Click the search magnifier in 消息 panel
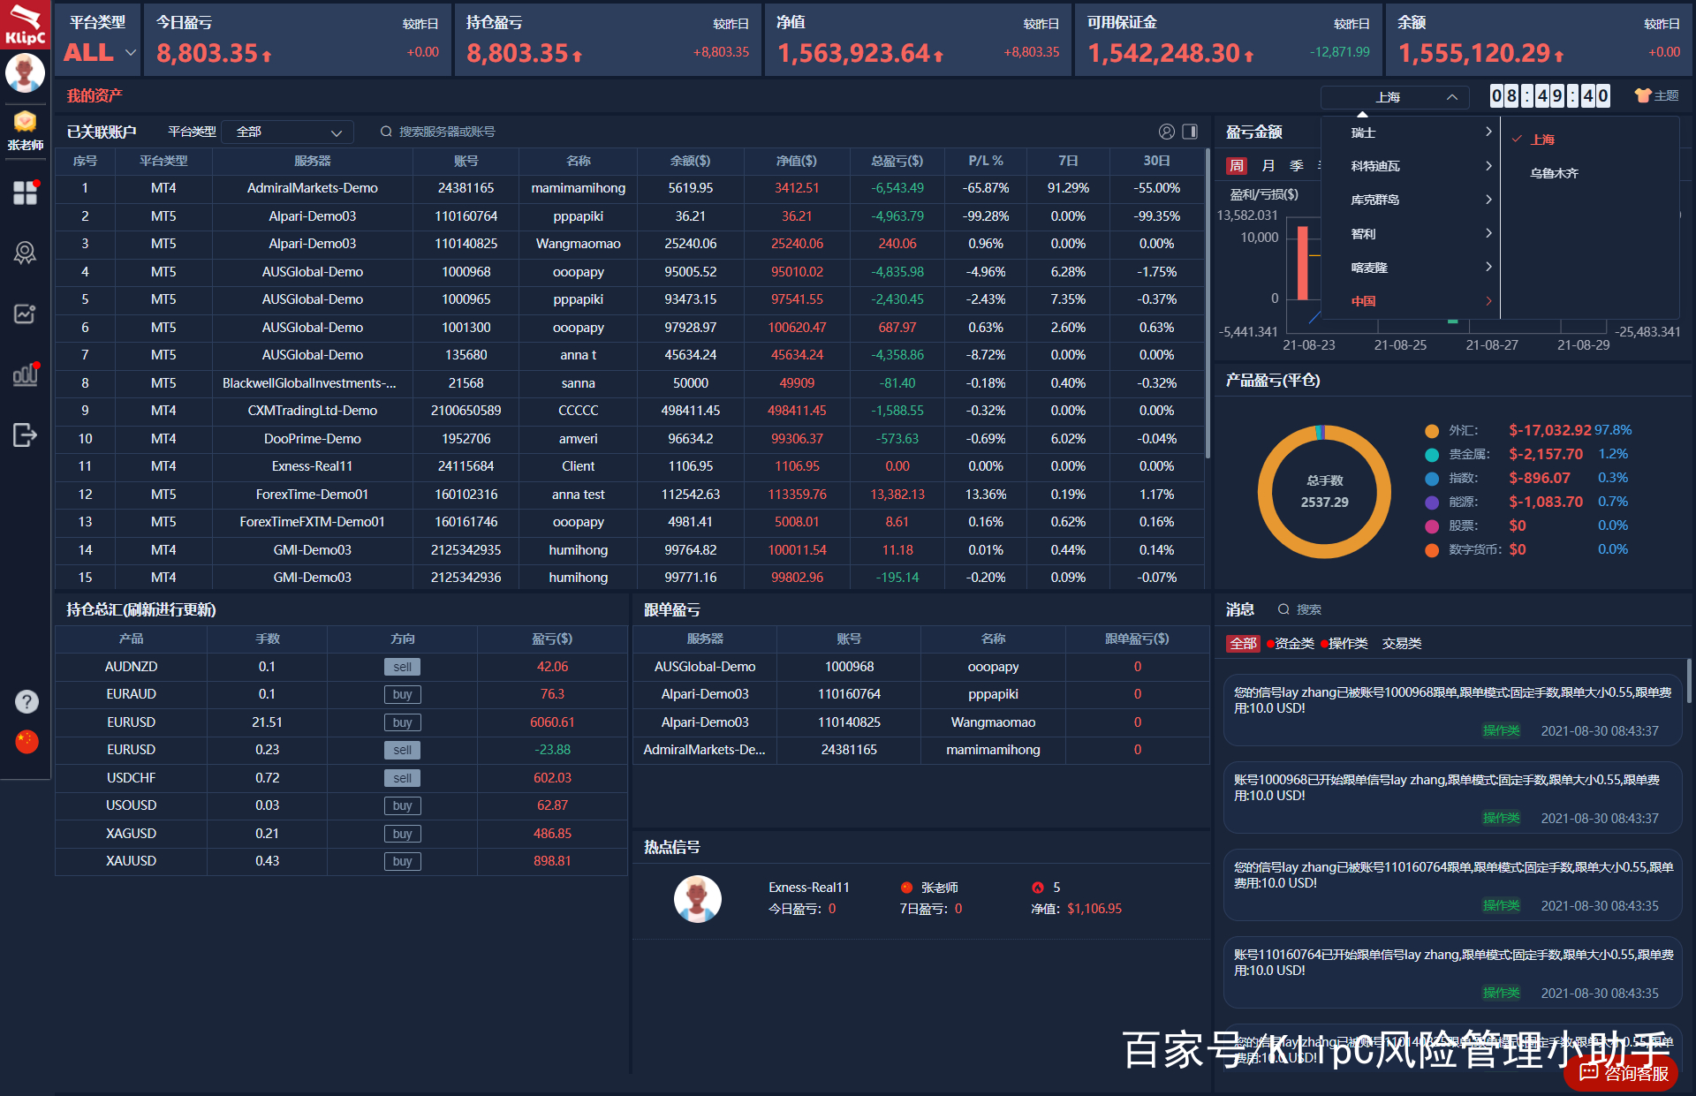This screenshot has height=1096, width=1696. pyautogui.click(x=1283, y=609)
